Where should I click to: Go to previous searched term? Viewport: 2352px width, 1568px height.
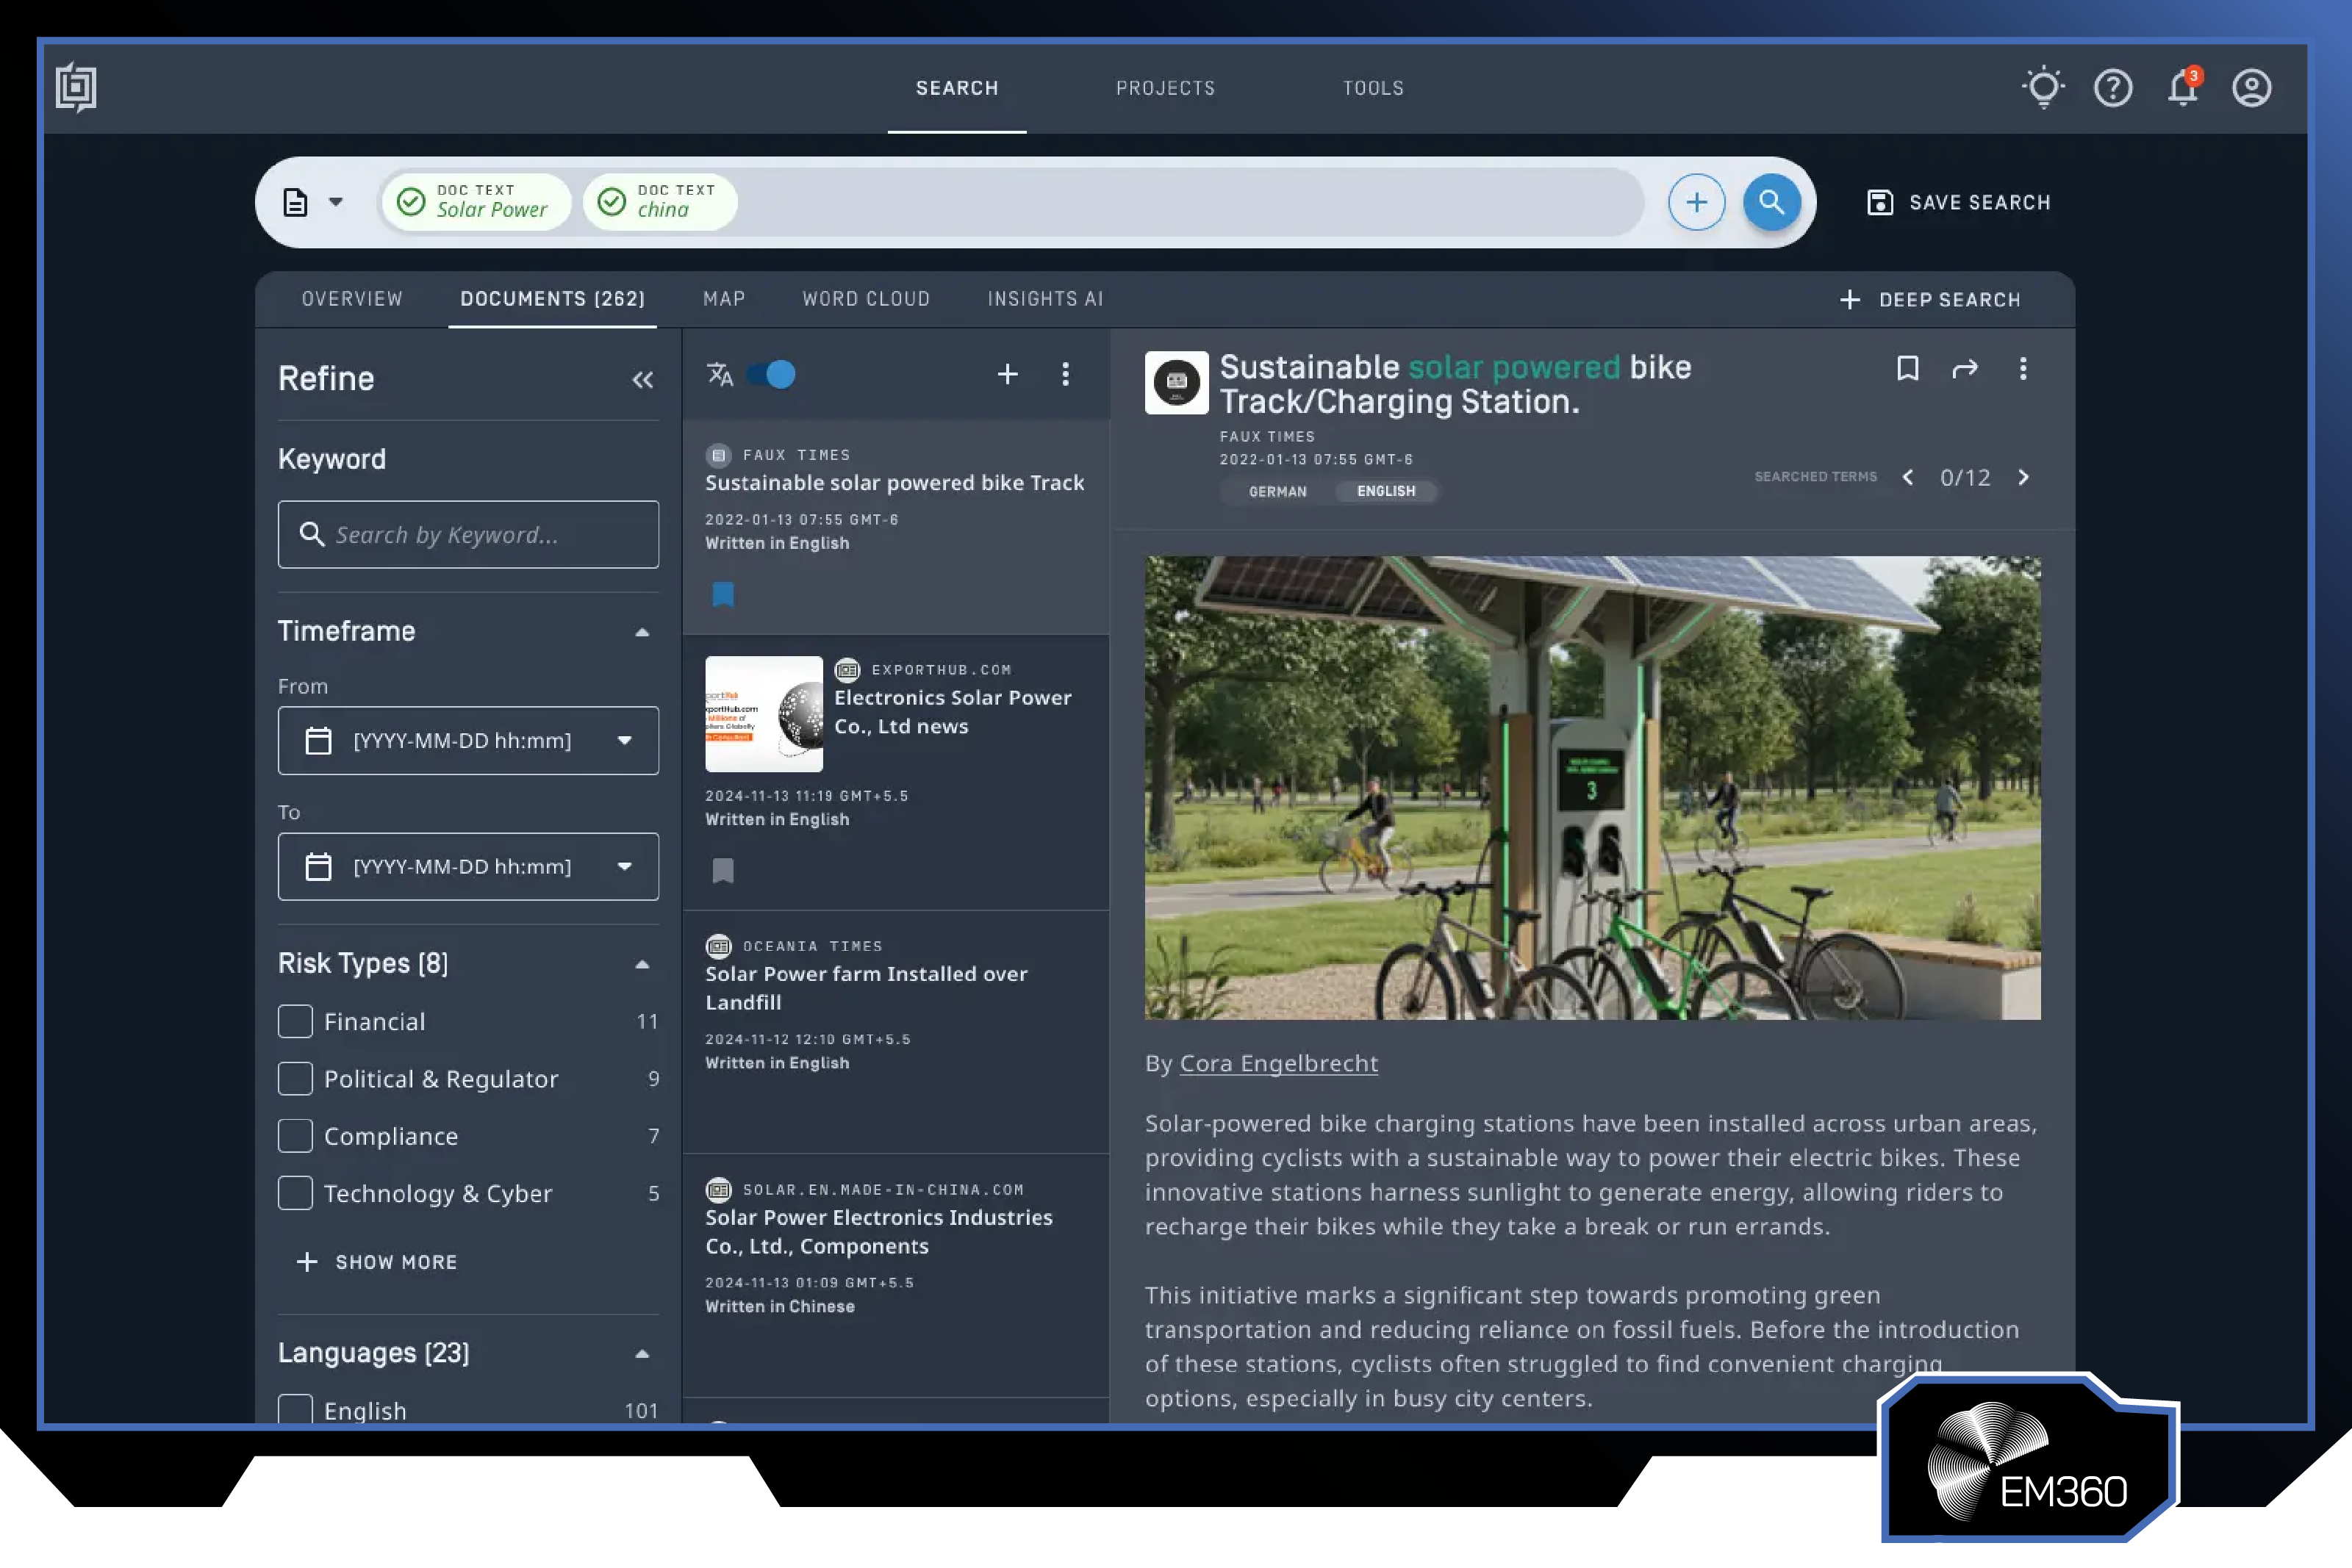1908,477
